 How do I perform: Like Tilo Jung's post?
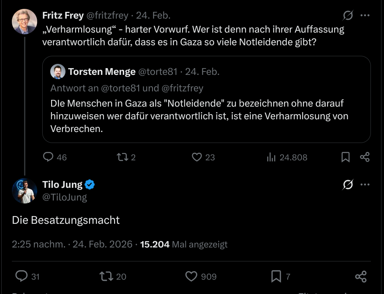point(191,276)
